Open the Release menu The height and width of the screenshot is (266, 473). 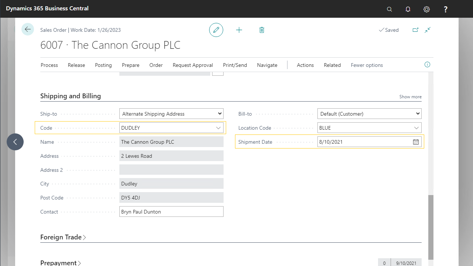(x=76, y=65)
